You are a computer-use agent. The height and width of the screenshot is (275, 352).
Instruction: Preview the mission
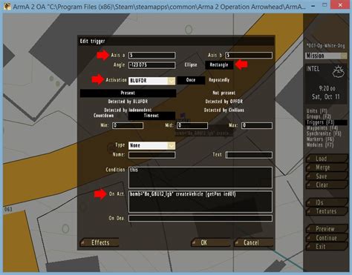[x=327, y=229]
